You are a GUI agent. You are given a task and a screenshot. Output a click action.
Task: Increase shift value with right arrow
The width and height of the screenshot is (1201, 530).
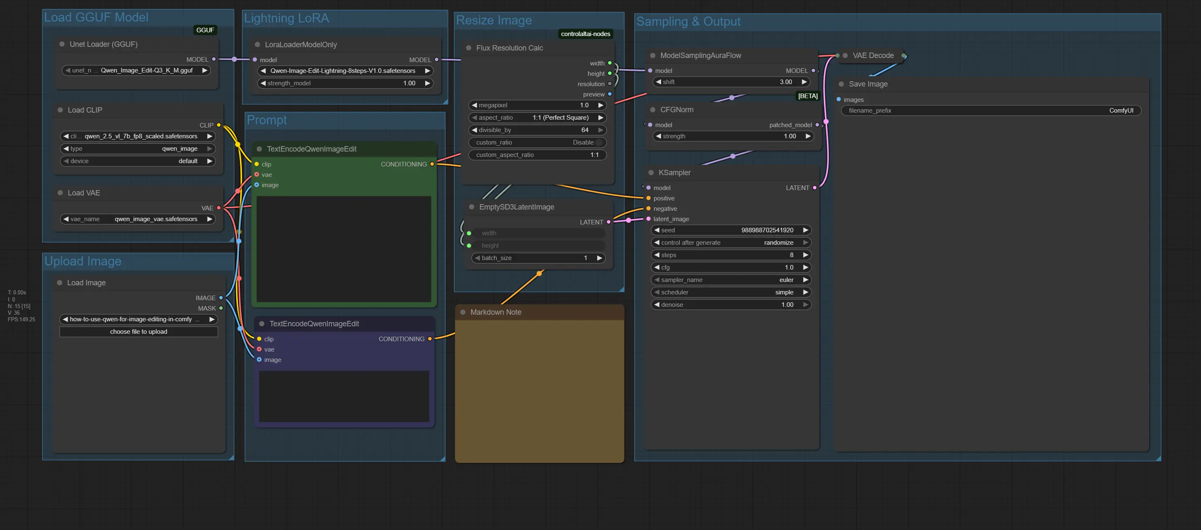point(804,82)
